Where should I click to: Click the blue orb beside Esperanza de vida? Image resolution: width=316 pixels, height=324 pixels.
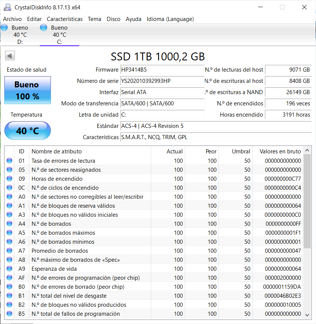tap(9, 269)
